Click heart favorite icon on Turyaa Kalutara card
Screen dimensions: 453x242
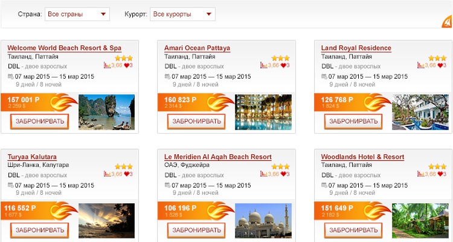(x=127, y=174)
